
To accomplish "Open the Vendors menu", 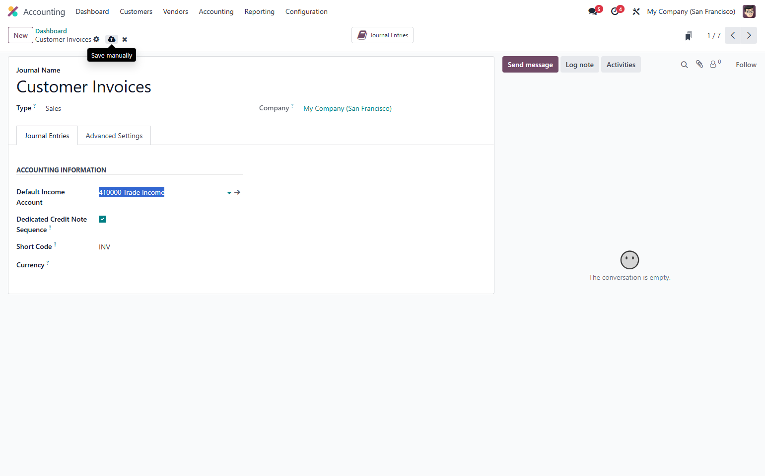I will (x=176, y=11).
